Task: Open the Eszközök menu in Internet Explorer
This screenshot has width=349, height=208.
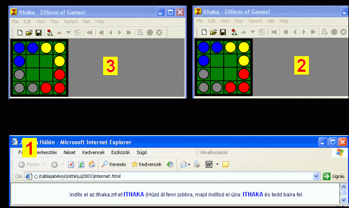Action: coord(120,152)
